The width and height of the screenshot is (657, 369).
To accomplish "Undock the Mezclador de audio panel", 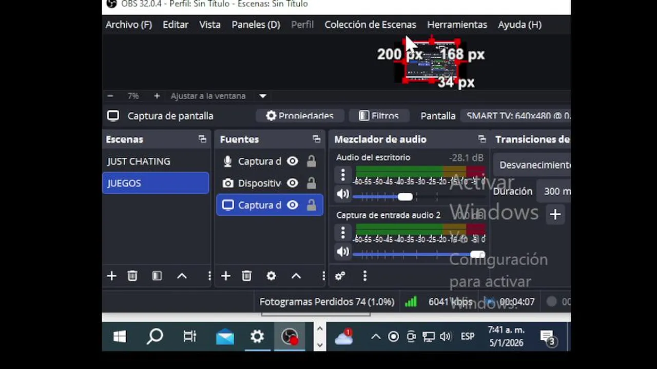I will [482, 139].
